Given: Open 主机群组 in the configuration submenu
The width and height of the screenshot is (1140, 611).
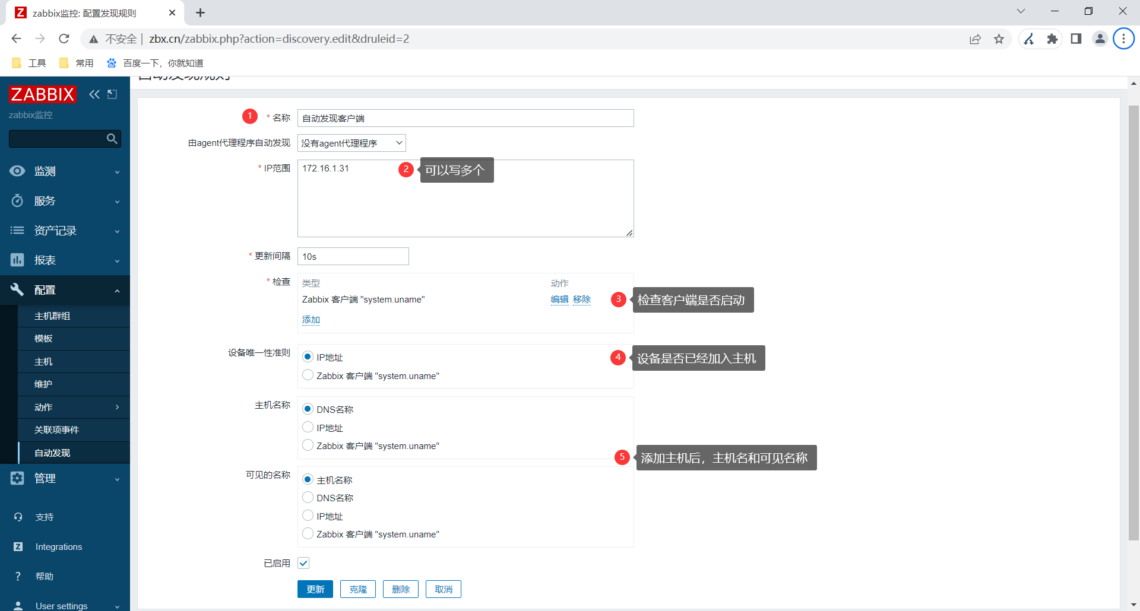Looking at the screenshot, I should click(x=52, y=316).
